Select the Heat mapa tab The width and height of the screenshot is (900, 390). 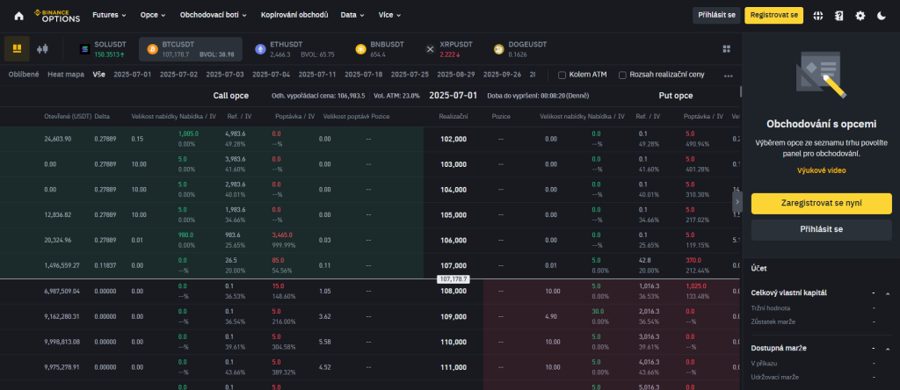pos(66,75)
